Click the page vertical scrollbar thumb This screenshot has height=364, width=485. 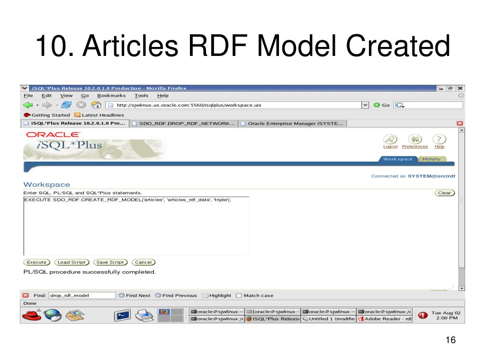(461, 200)
